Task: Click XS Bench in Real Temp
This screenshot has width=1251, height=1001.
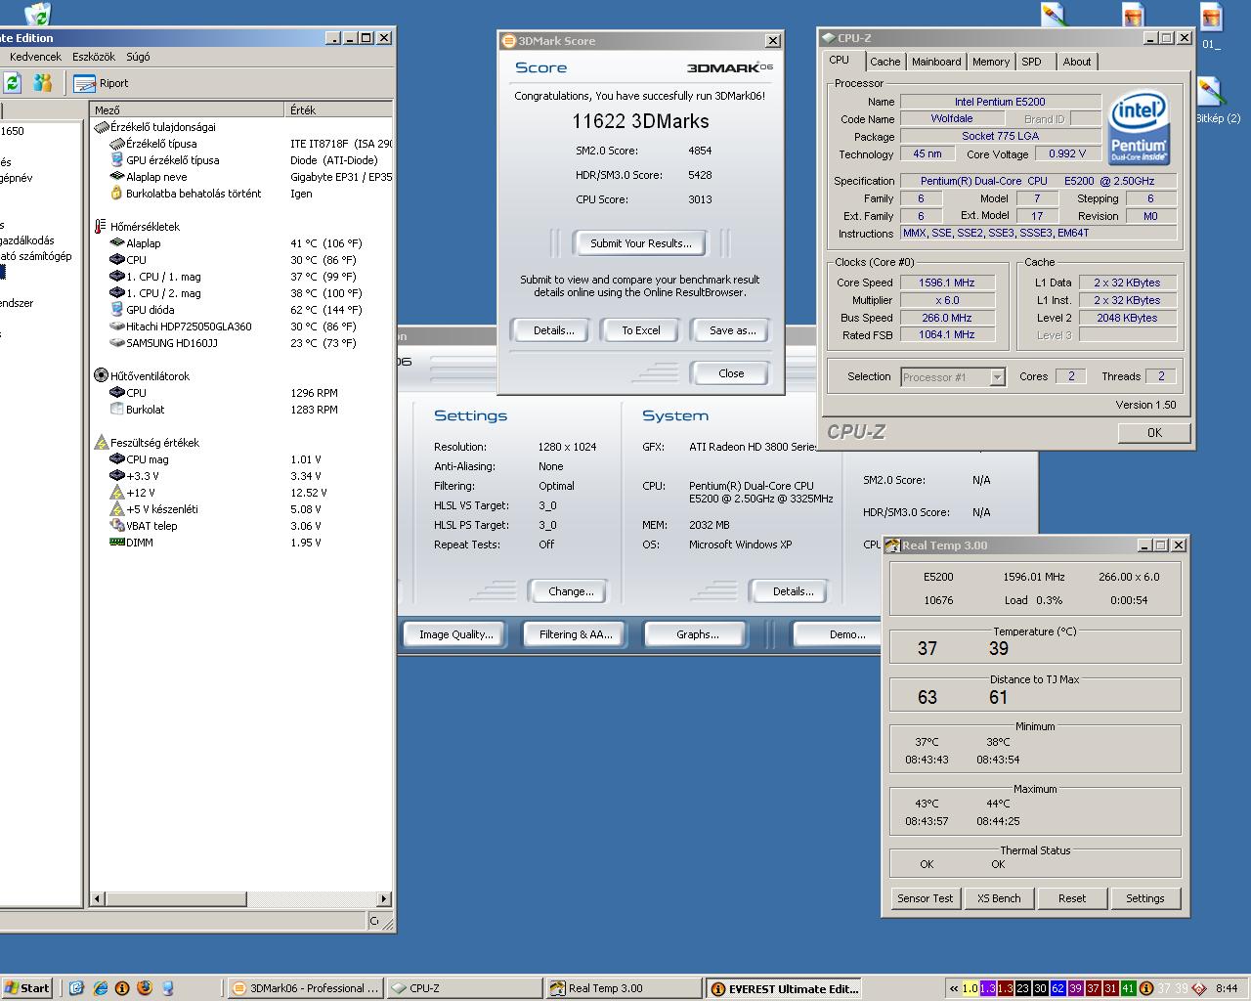Action: click(x=998, y=898)
